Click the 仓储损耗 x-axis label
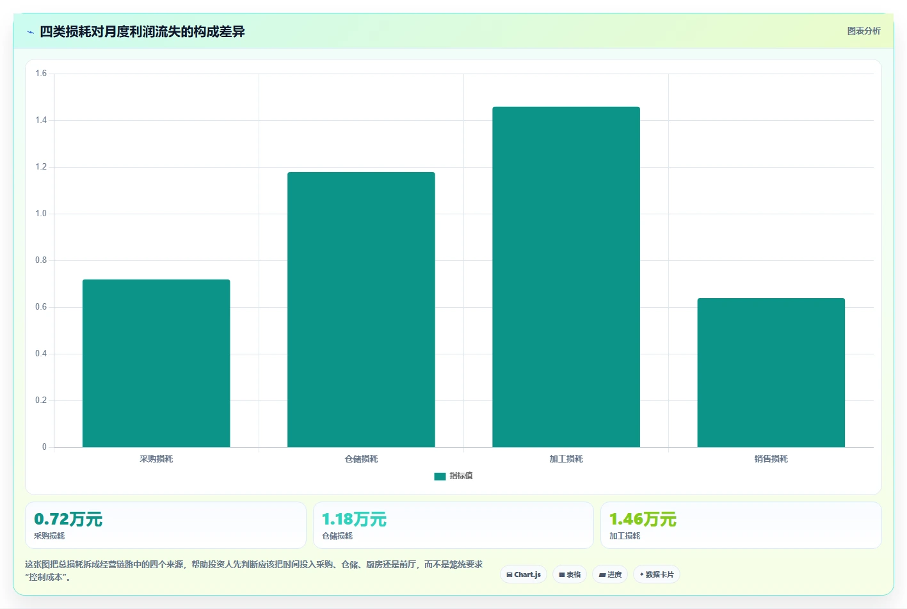Screen dimensions: 907x609 point(361,459)
